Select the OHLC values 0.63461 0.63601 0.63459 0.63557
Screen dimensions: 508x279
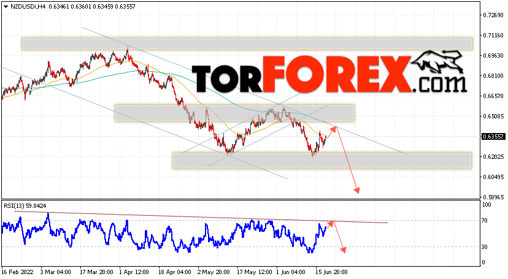92,7
